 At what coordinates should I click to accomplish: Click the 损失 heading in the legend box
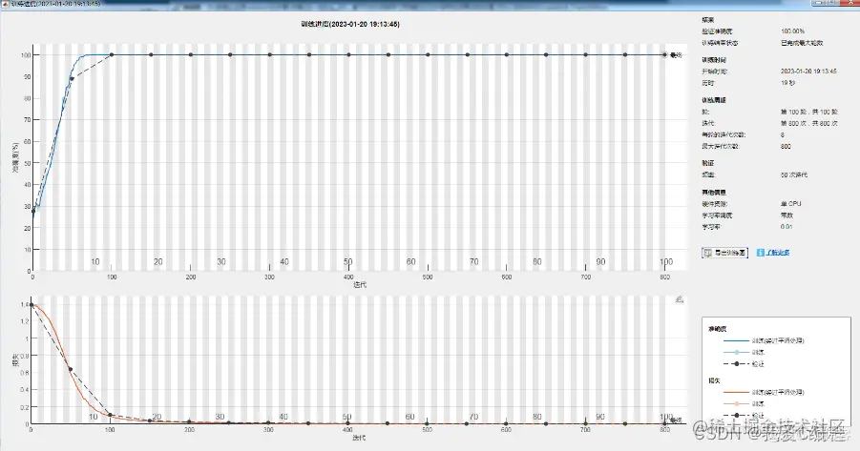tap(714, 380)
